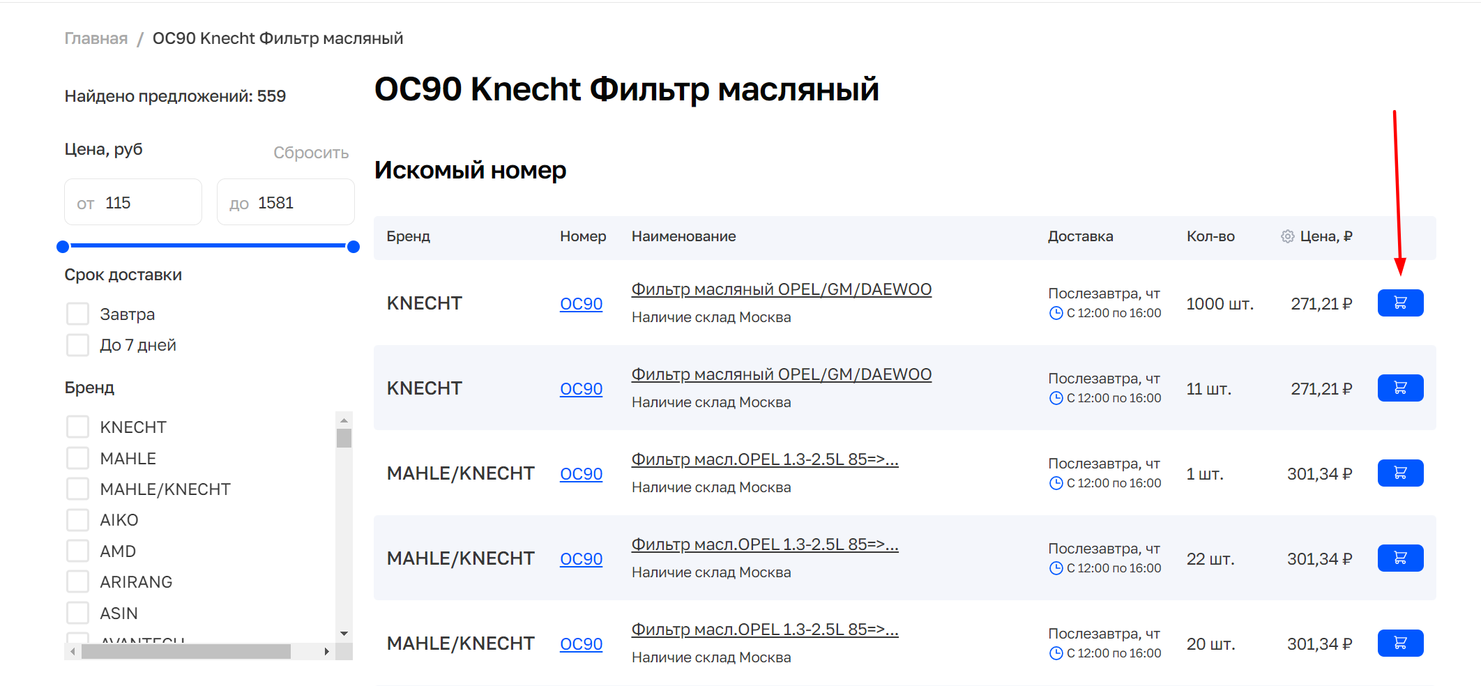
Task: Reset price filter with Сбросить
Action: [x=310, y=153]
